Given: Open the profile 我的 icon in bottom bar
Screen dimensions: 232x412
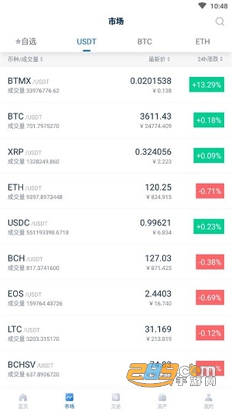Looking at the screenshot, I should [x=209, y=397].
